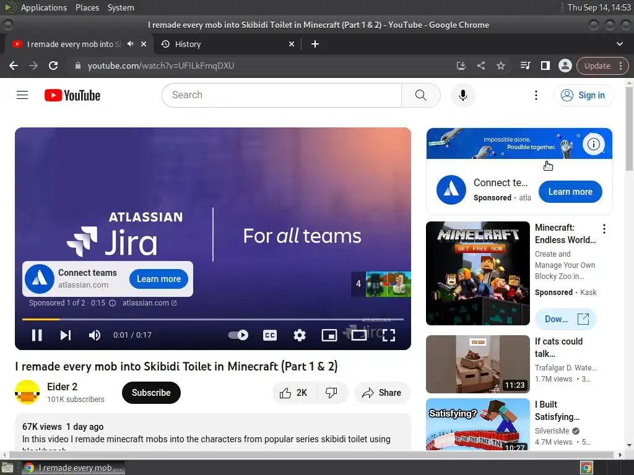Expand the video description box

[213, 432]
